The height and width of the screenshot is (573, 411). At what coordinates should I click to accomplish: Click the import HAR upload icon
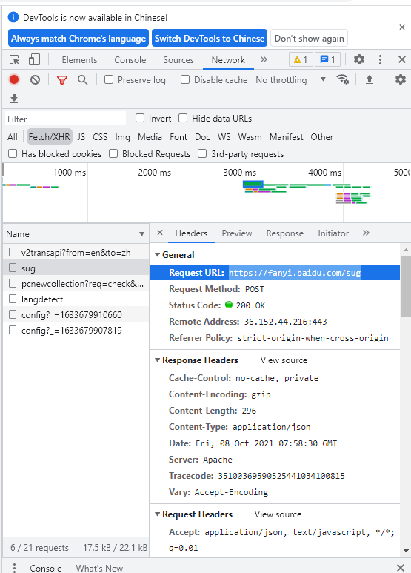tap(370, 79)
